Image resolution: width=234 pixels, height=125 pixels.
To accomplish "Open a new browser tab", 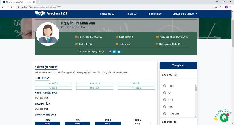I will [x=39, y=2].
